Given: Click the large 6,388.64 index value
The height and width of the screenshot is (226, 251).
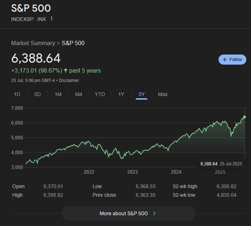Looking at the screenshot, I should [36, 58].
